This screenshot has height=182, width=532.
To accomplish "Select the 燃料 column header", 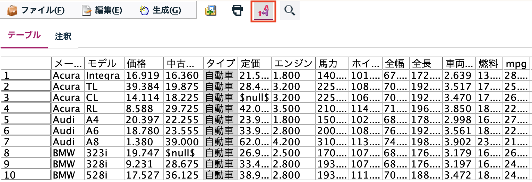I will [489, 64].
